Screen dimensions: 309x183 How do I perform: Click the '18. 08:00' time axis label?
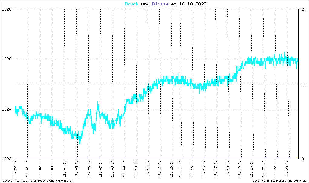pos(112,169)
